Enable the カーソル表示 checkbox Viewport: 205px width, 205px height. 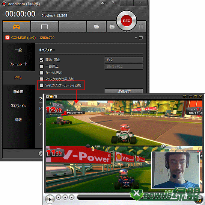click(x=41, y=73)
